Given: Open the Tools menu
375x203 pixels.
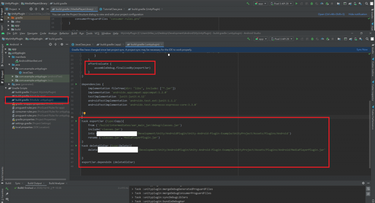Looking at the screenshot, I should click(89, 33).
